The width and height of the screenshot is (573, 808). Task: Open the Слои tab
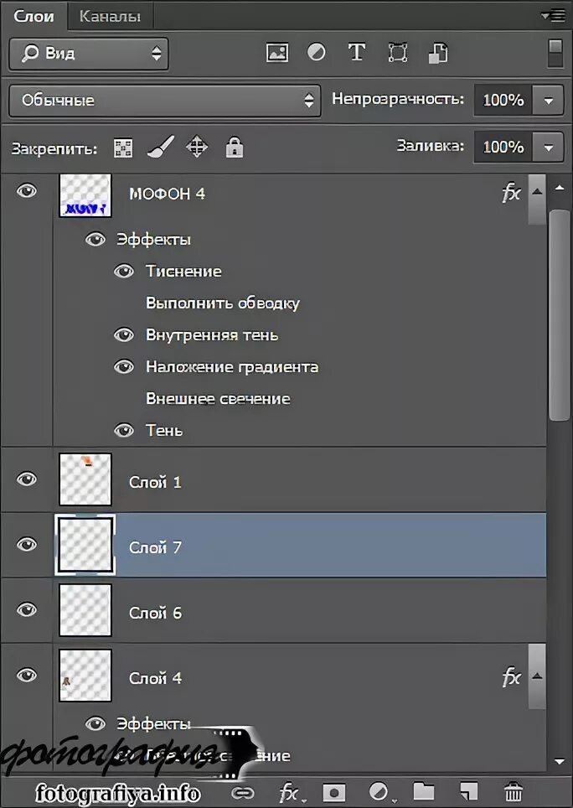(x=34, y=15)
